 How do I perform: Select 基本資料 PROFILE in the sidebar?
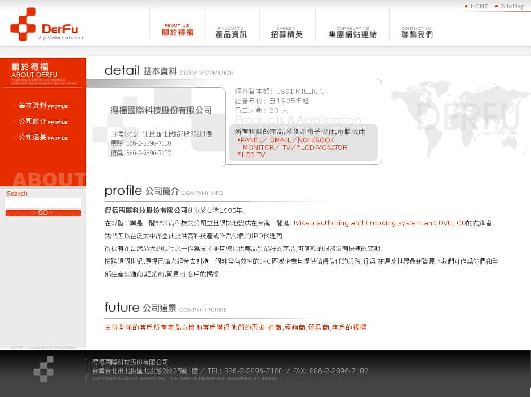coord(43,105)
